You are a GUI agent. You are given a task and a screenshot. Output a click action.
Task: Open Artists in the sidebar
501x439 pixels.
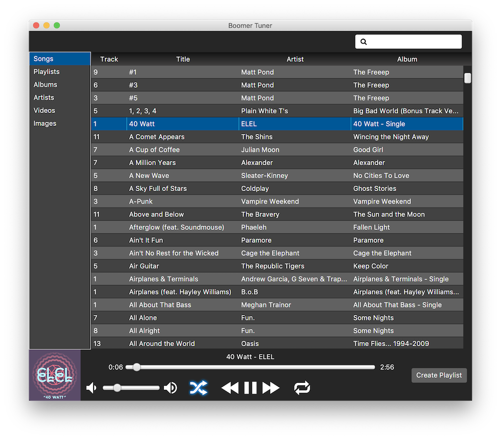click(60, 97)
